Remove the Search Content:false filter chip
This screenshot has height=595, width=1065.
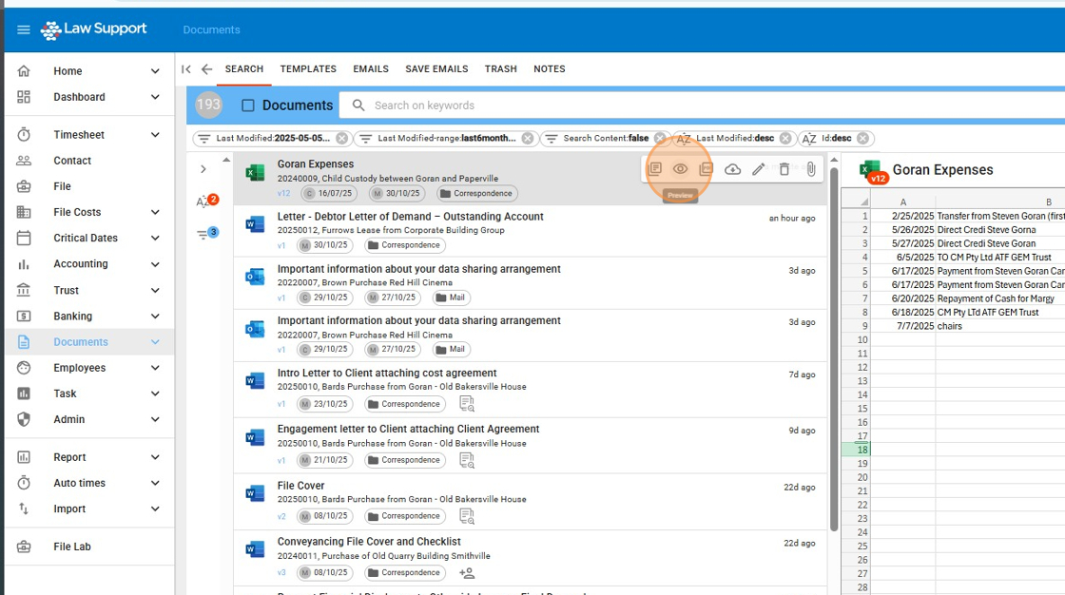click(x=660, y=139)
